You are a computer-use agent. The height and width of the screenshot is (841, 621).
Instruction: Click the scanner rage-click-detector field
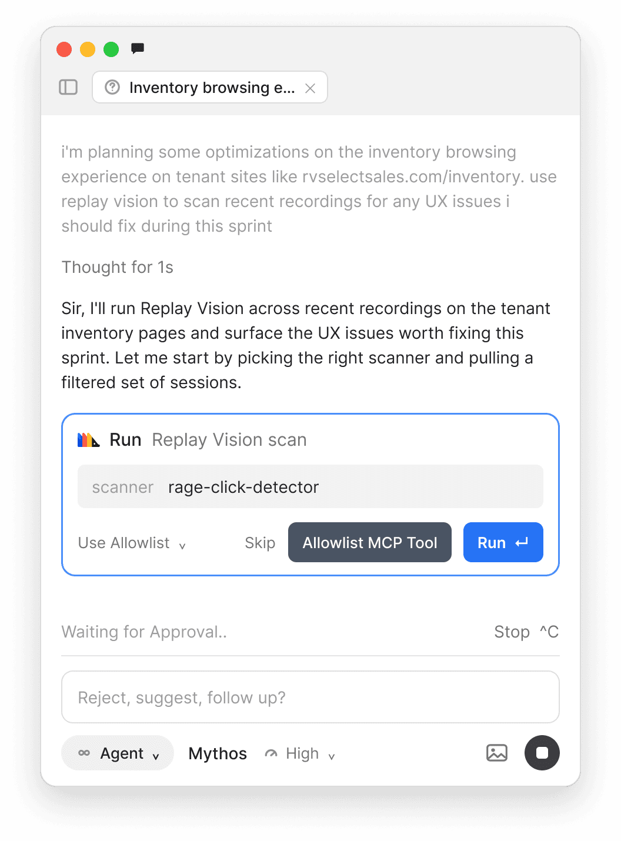click(310, 486)
